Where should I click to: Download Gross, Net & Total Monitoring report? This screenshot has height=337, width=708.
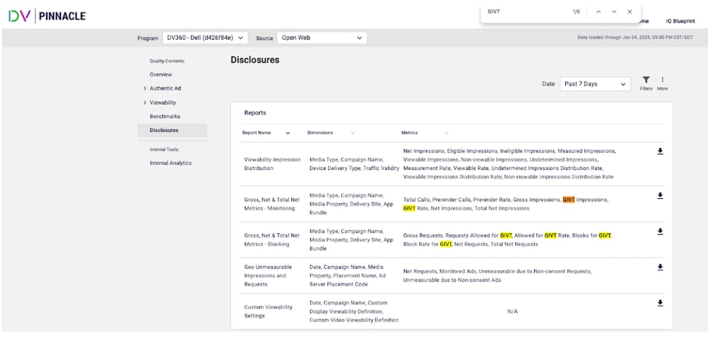point(660,196)
